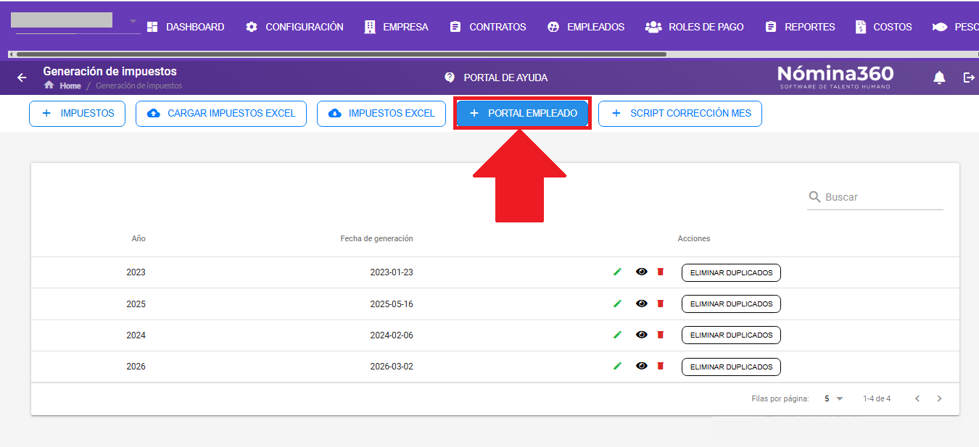The image size is (979, 447).
Task: Click SCRIPT CORRECCIÓN MES button
Action: 680,114
